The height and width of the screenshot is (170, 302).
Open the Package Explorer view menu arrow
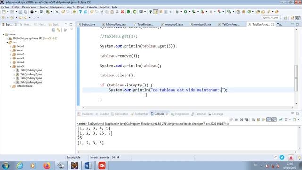pos(71,30)
